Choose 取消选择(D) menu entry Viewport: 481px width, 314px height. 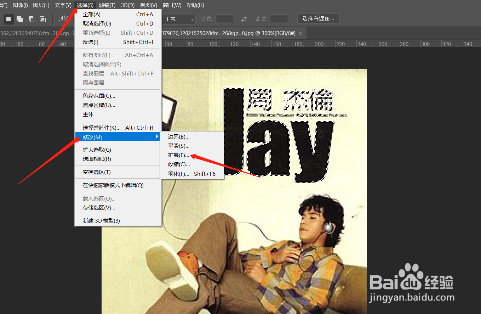(118, 24)
